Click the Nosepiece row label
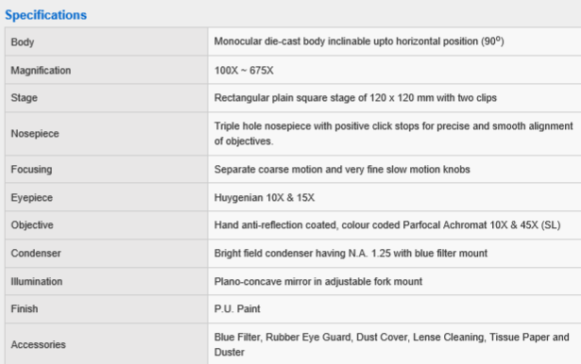 pos(35,134)
